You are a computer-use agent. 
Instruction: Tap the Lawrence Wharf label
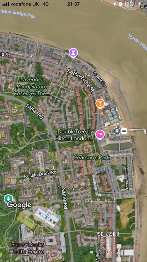coord(126,178)
